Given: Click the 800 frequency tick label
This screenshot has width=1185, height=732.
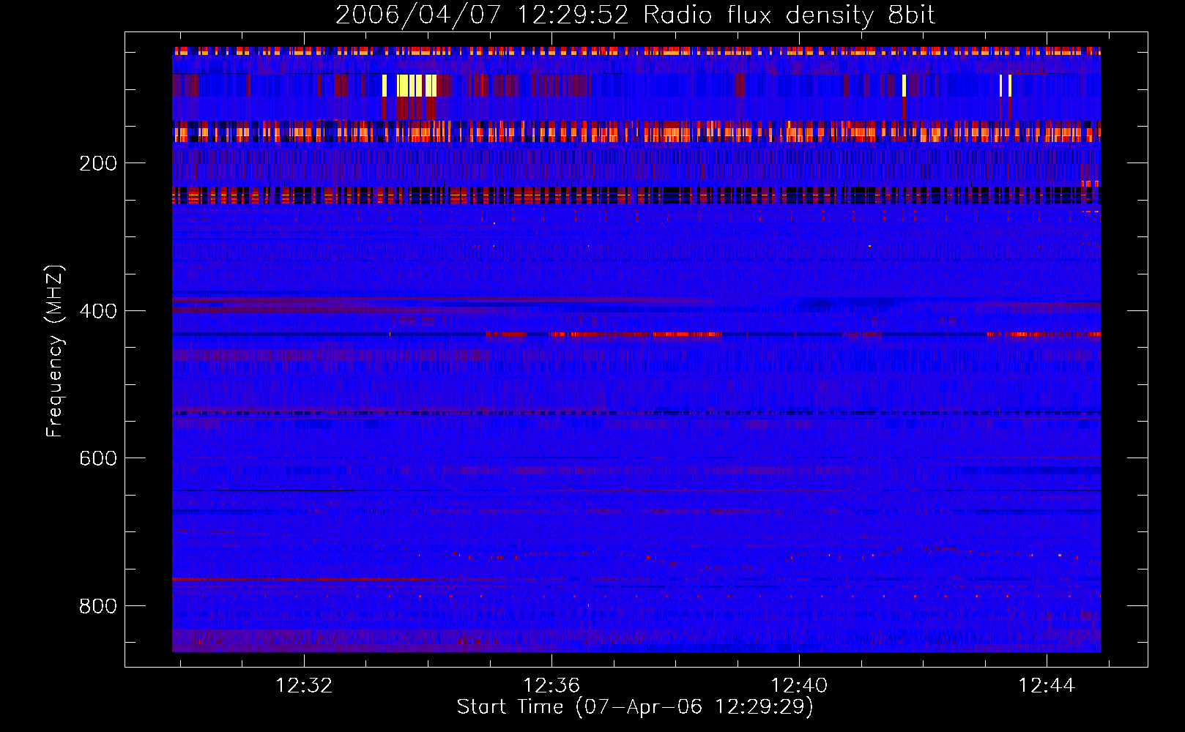Looking at the screenshot, I should point(98,606).
